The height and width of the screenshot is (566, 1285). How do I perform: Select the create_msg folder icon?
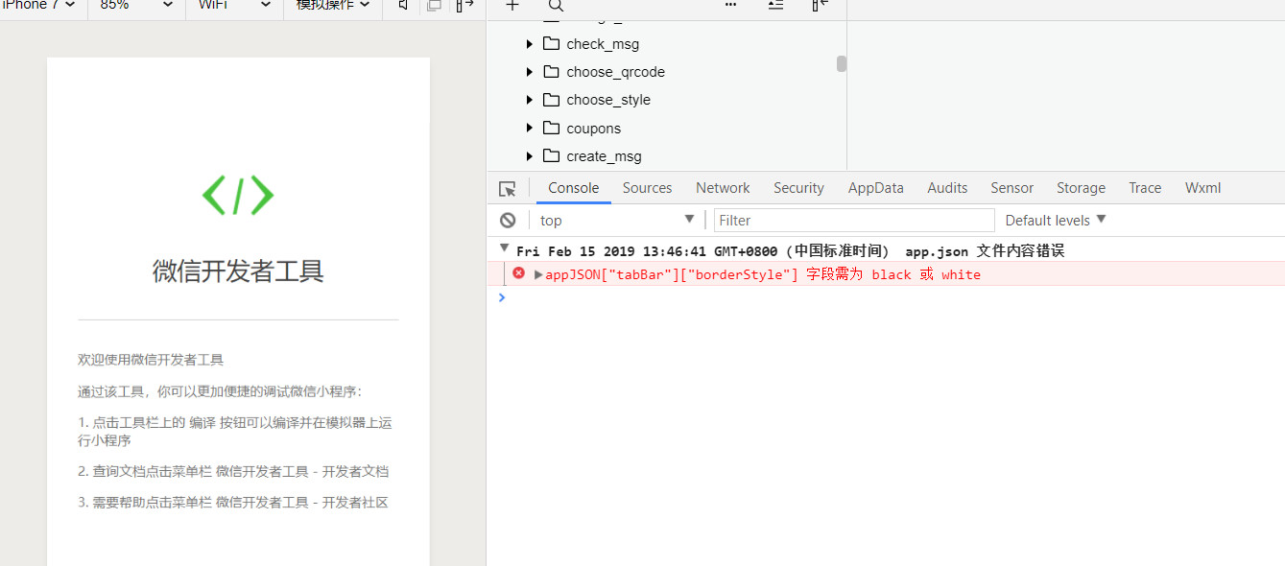click(x=551, y=155)
